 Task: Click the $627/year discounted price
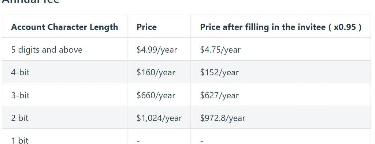coord(219,95)
